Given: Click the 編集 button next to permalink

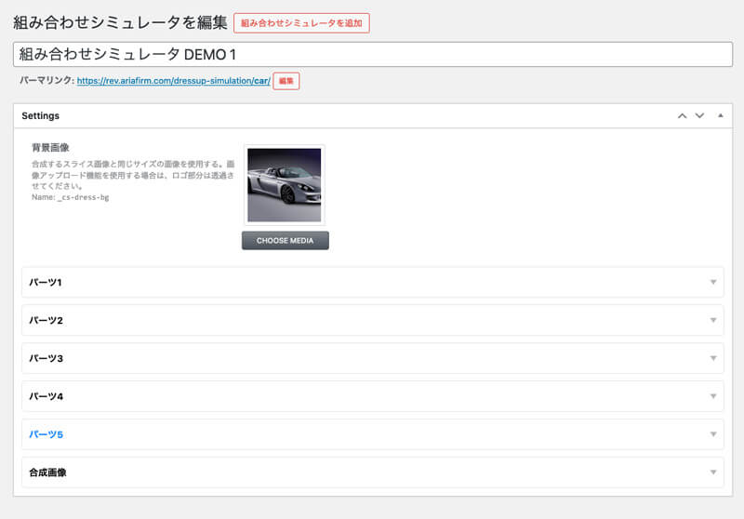Looking at the screenshot, I should [286, 81].
